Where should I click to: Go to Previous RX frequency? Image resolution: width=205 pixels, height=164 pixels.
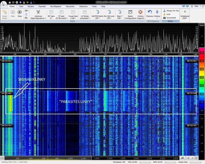coord(150,14)
